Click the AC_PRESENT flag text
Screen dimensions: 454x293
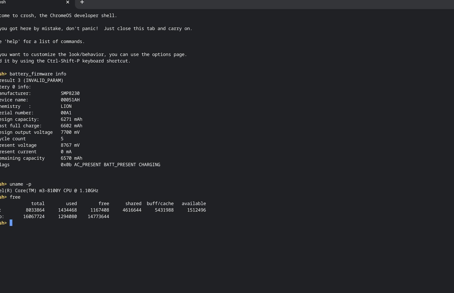click(87, 165)
